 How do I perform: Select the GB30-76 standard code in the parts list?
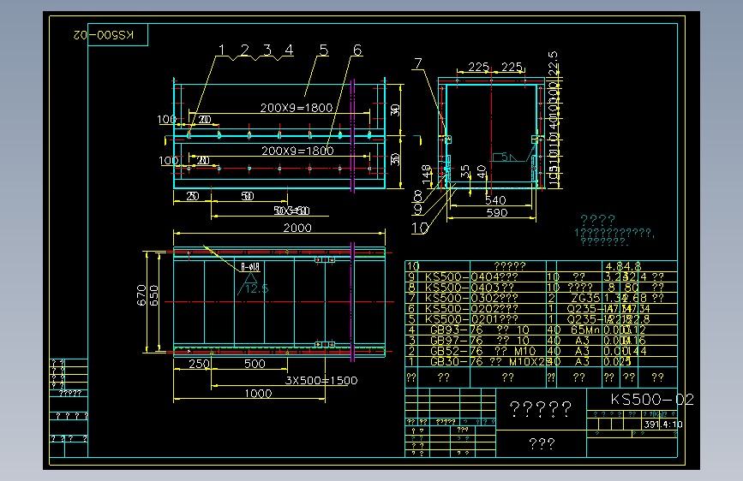coord(456,362)
